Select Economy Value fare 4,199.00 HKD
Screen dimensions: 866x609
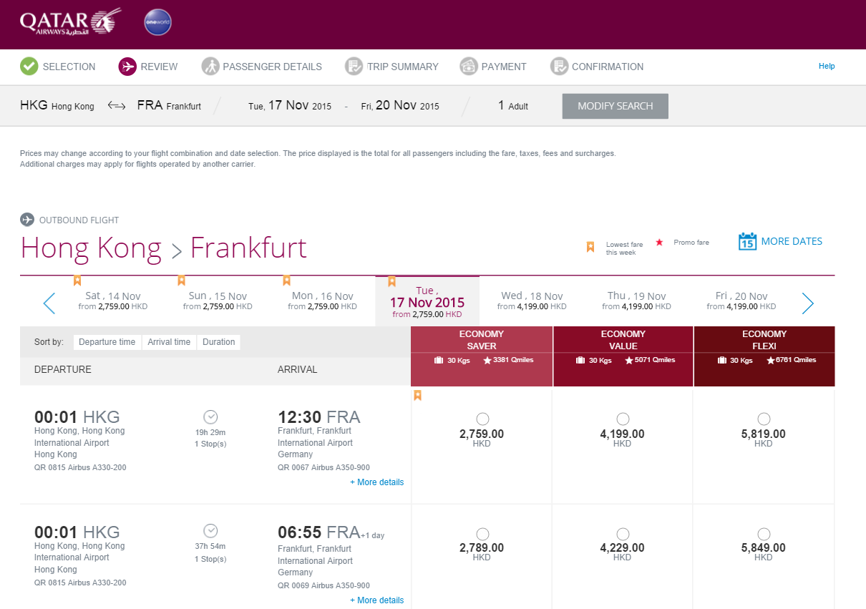point(623,419)
